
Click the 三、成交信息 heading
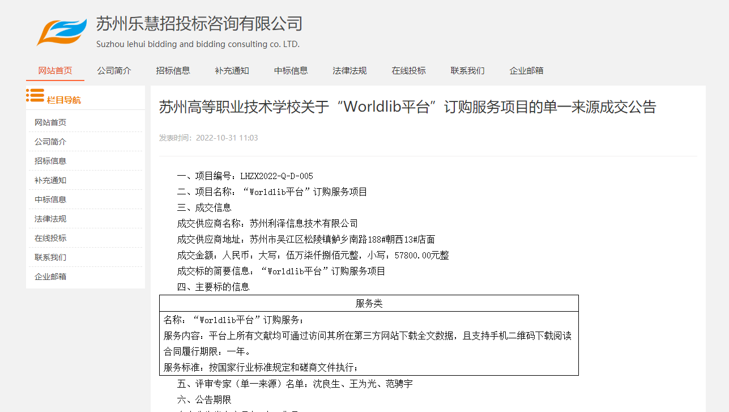[x=204, y=208]
